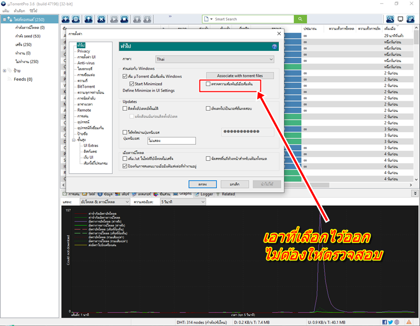Click the rightmost blue toolbar icon
The height and width of the screenshot is (326, 420).
tap(411, 19)
